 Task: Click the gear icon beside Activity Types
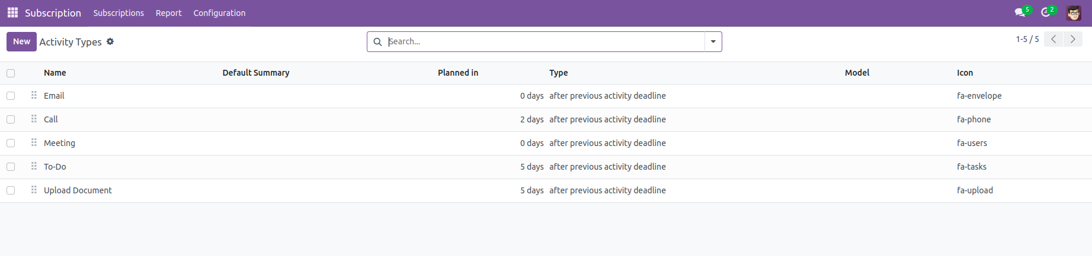click(x=110, y=41)
